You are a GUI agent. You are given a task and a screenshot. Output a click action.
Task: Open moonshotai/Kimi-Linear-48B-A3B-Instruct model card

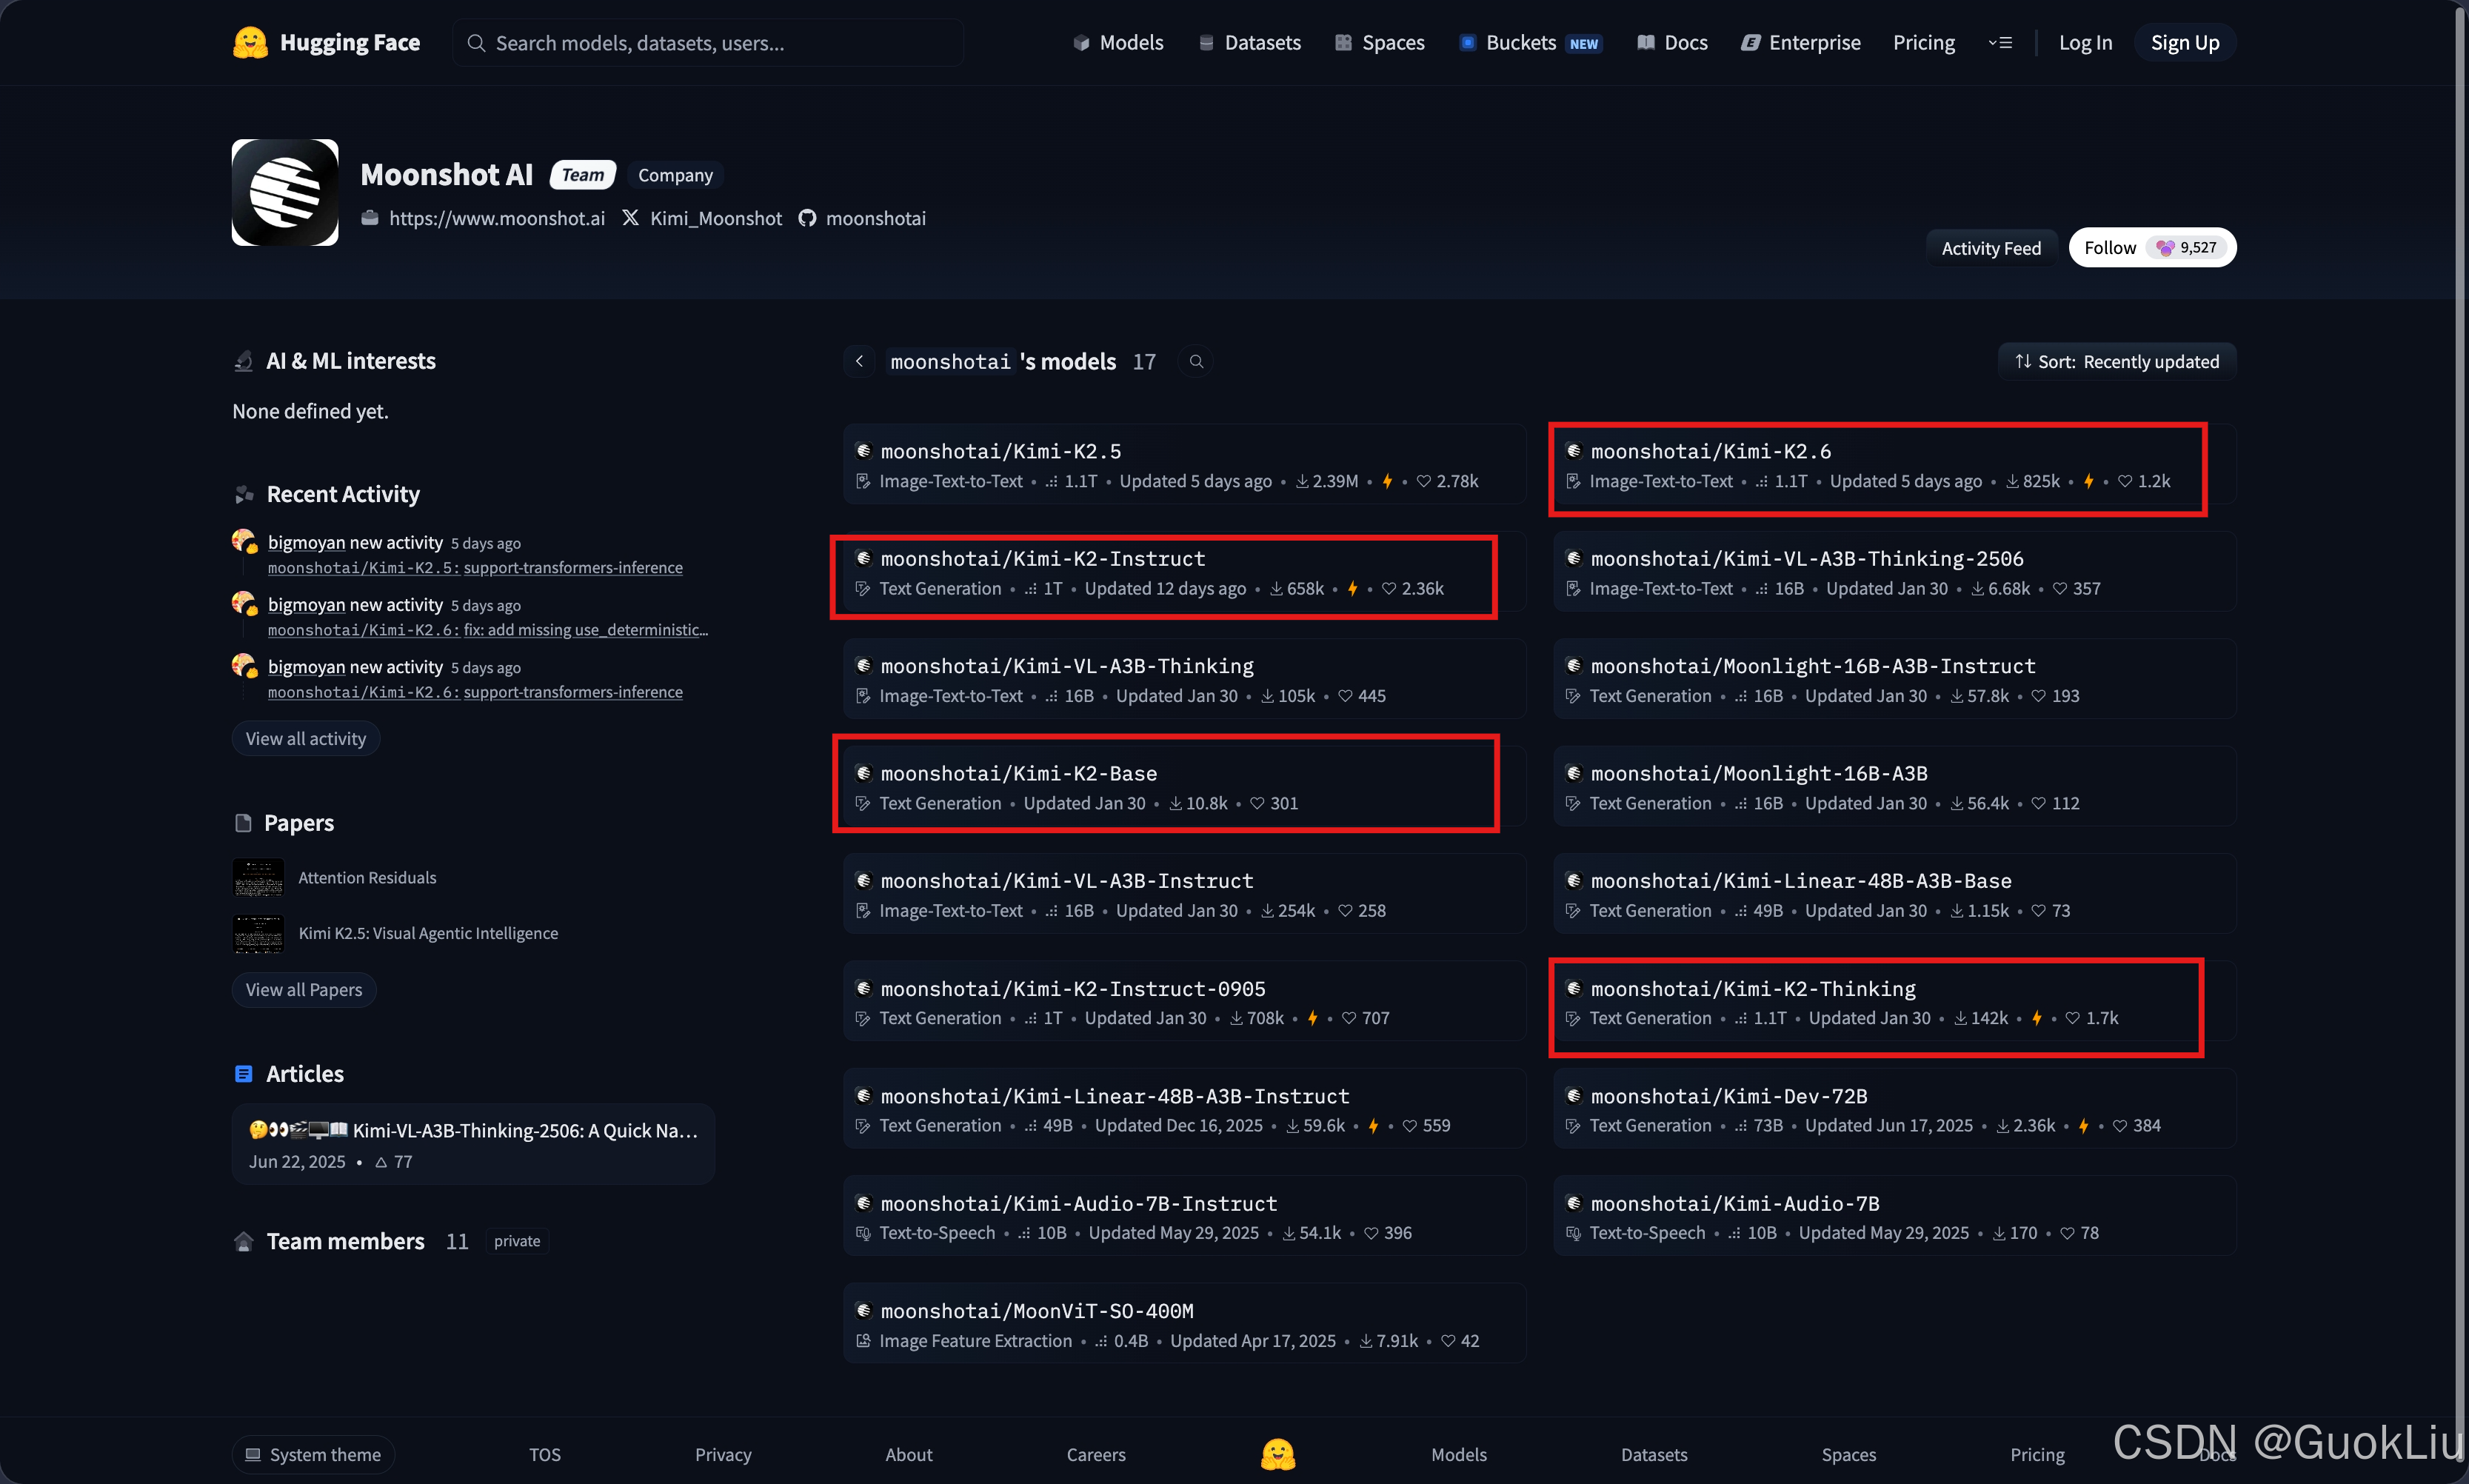point(1184,1108)
